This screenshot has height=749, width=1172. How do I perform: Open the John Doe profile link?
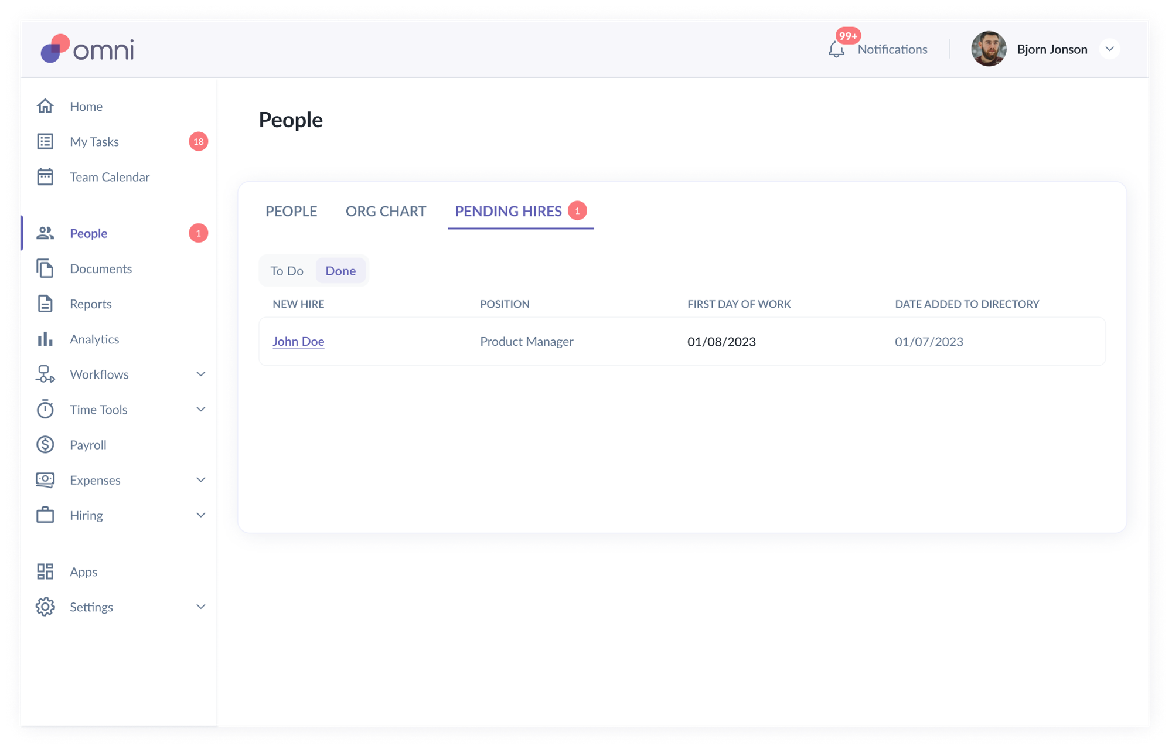(298, 341)
